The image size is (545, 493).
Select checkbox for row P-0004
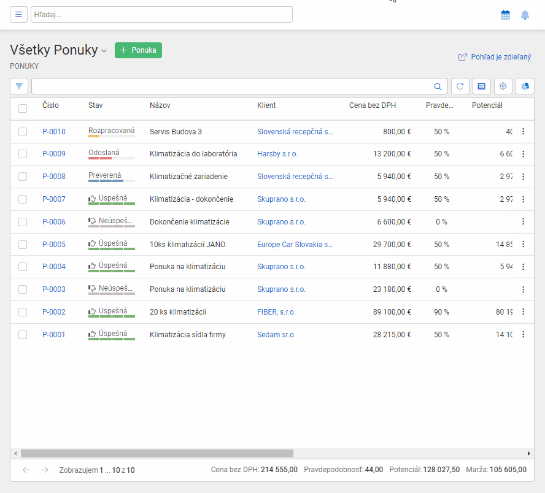pyautogui.click(x=23, y=267)
